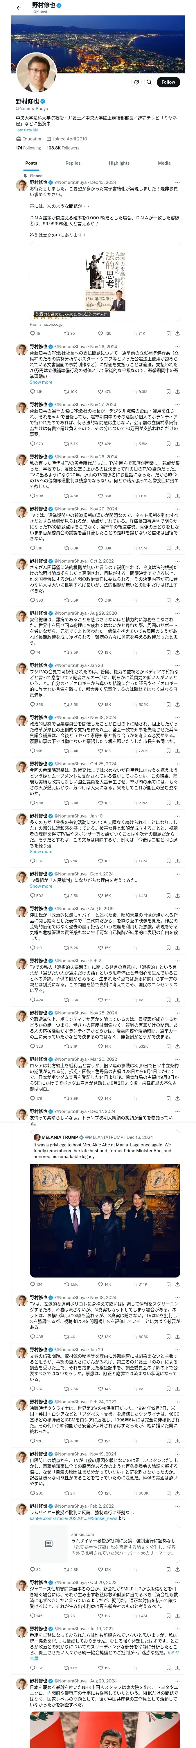Select the Highlights tab
This screenshot has height=1748, width=196.
pyautogui.click(x=119, y=163)
